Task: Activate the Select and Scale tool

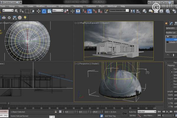Action: tap(49, 11)
